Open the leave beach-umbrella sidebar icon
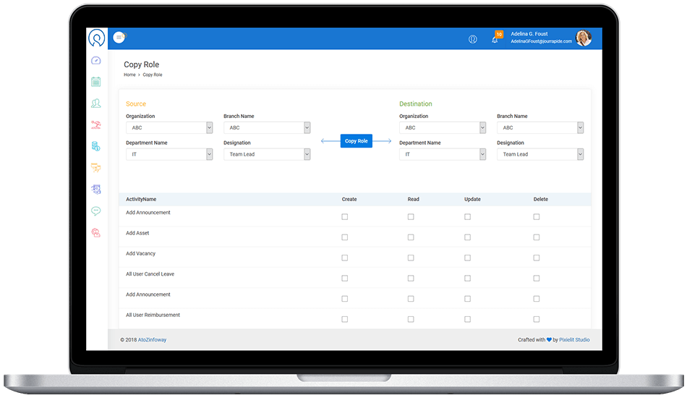687x398 pixels. [96, 125]
